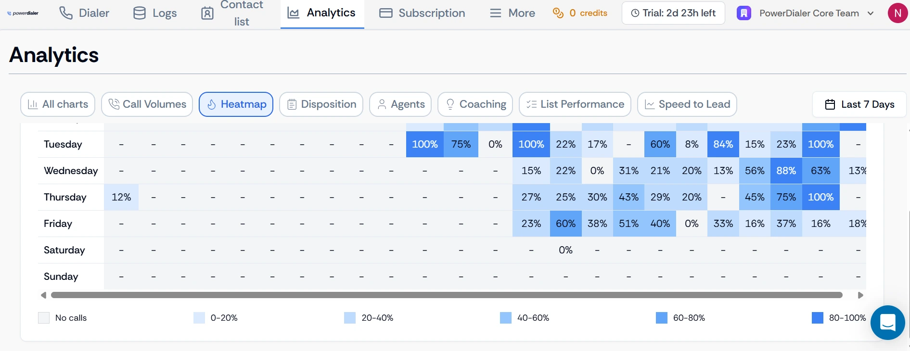Click the Analytics chart icon

click(x=293, y=13)
